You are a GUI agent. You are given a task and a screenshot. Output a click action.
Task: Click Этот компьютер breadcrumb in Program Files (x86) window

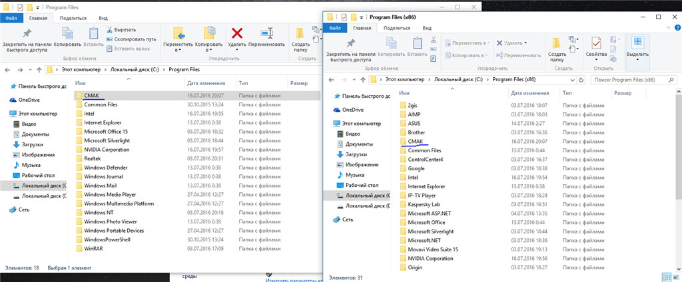coord(404,80)
